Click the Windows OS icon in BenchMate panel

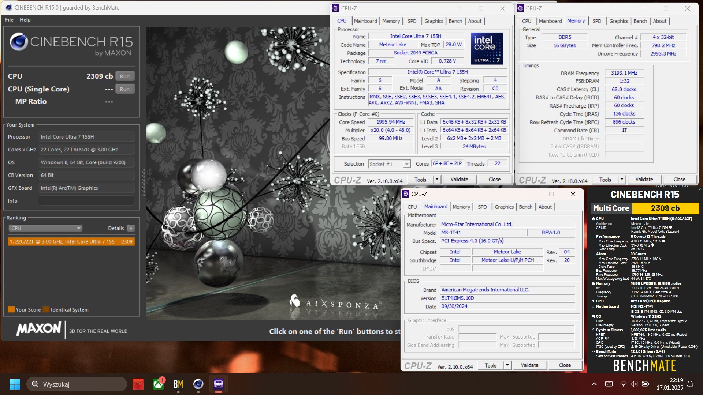click(594, 316)
